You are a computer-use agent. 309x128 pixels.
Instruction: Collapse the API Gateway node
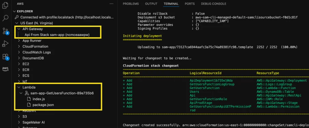click(x=19, y=29)
